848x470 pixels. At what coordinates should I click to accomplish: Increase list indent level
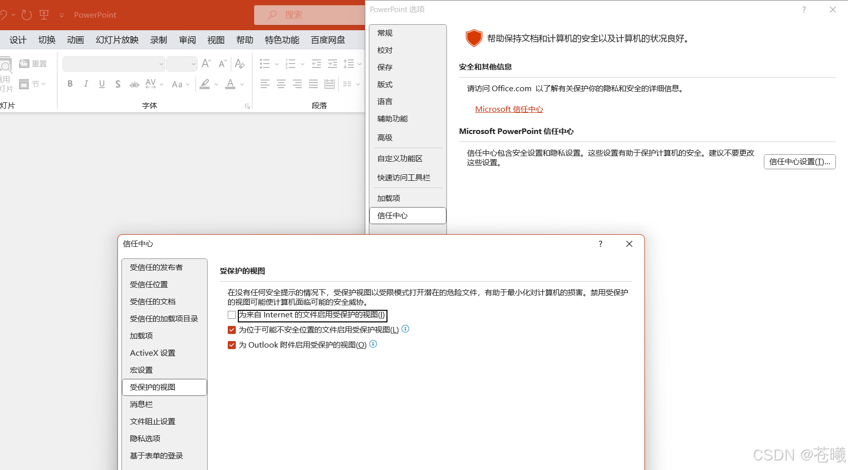tap(333, 64)
